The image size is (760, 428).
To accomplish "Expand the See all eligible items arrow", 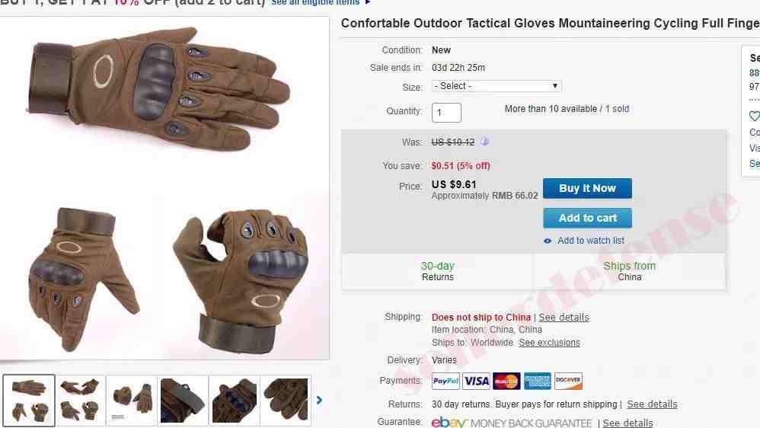I will click(367, 2).
